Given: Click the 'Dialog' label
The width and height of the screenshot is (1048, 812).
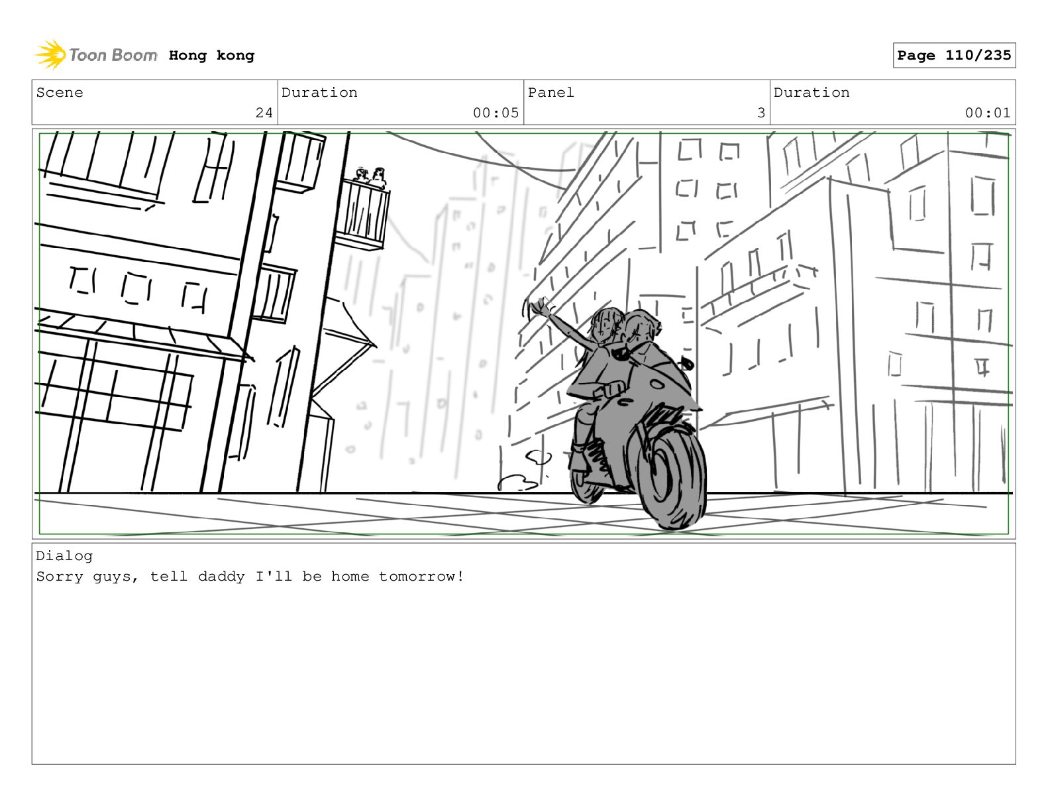Looking at the screenshot, I should pyautogui.click(x=64, y=556).
